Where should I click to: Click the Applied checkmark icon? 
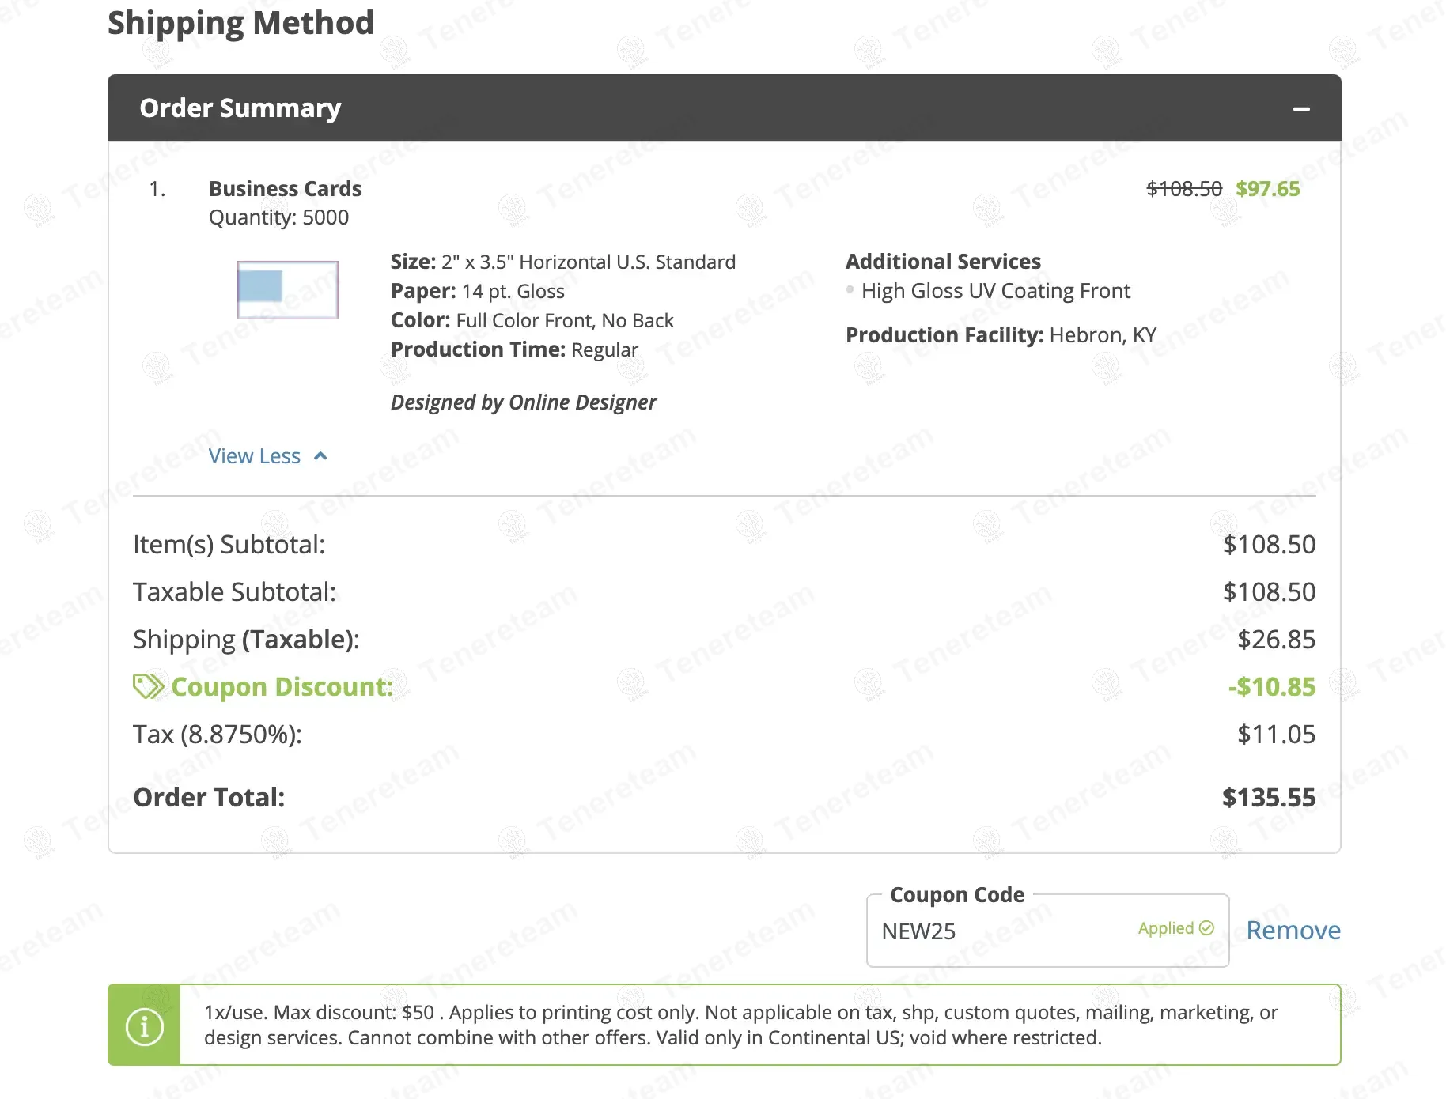[x=1206, y=928]
